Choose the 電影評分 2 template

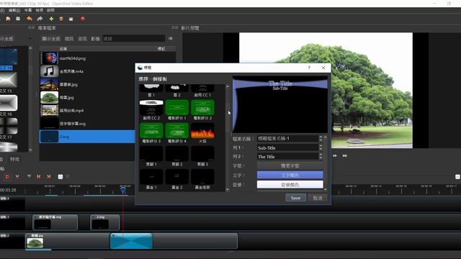[202, 109]
